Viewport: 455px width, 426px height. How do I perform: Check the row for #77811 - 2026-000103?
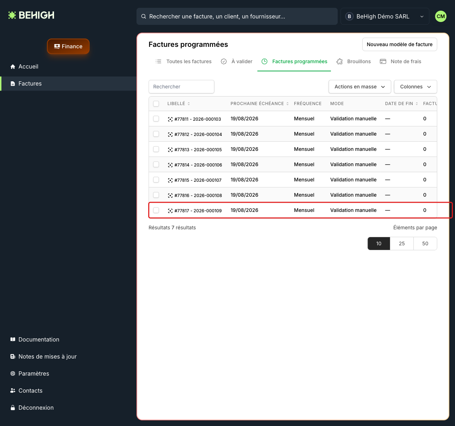click(x=156, y=119)
